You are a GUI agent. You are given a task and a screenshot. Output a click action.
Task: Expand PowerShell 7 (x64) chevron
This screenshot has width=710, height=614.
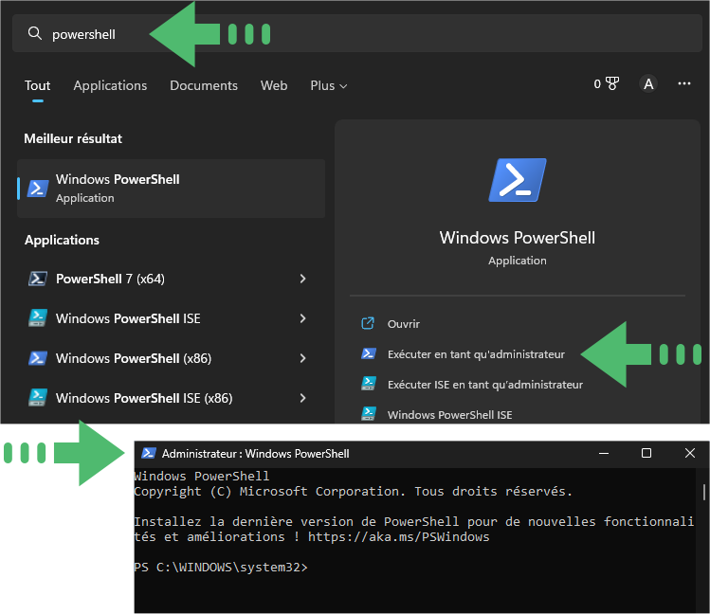(303, 279)
